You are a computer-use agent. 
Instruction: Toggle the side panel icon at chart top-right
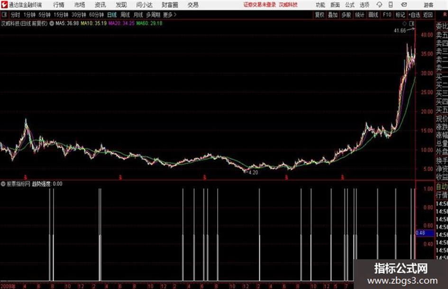point(411,23)
